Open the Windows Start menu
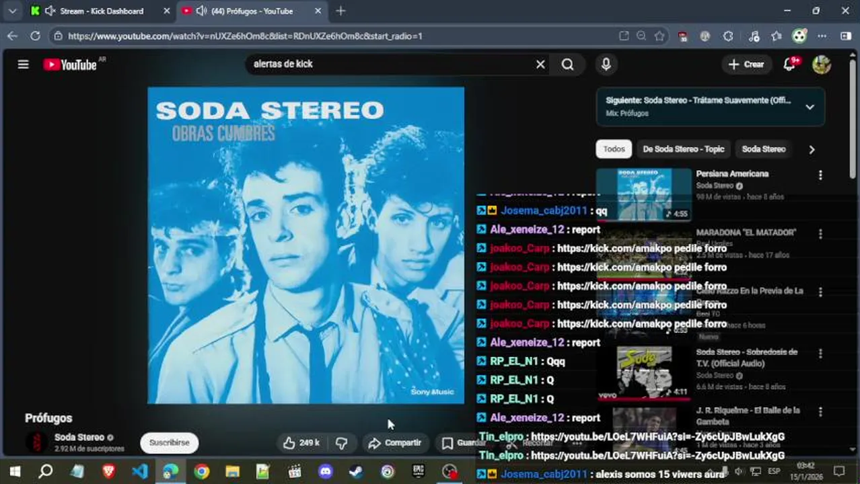The height and width of the screenshot is (484, 860). (14, 472)
